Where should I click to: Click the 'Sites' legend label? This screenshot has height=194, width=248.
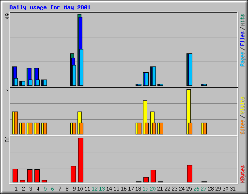(242, 127)
